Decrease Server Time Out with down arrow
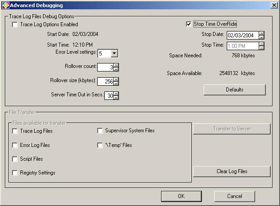This screenshot has height=206, width=280. [116, 97]
